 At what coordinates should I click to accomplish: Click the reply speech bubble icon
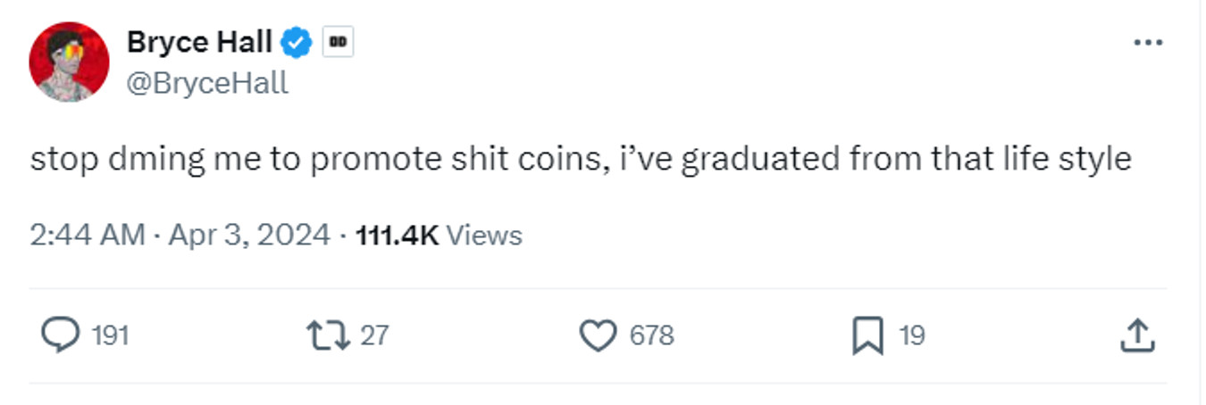[x=61, y=335]
